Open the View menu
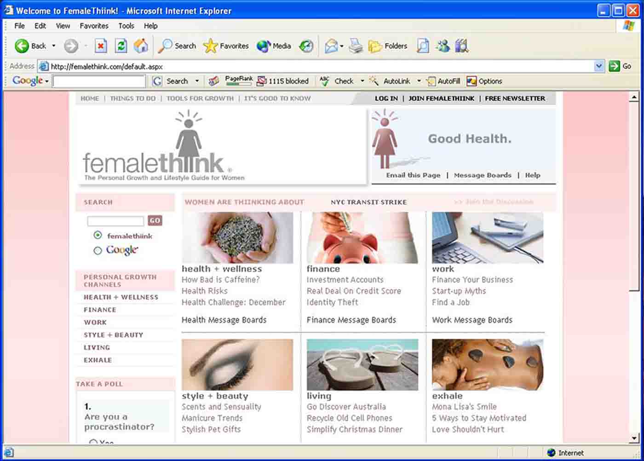The image size is (644, 461). pyautogui.click(x=63, y=26)
